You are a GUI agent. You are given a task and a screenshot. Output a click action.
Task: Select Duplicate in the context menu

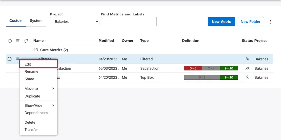coord(32,96)
